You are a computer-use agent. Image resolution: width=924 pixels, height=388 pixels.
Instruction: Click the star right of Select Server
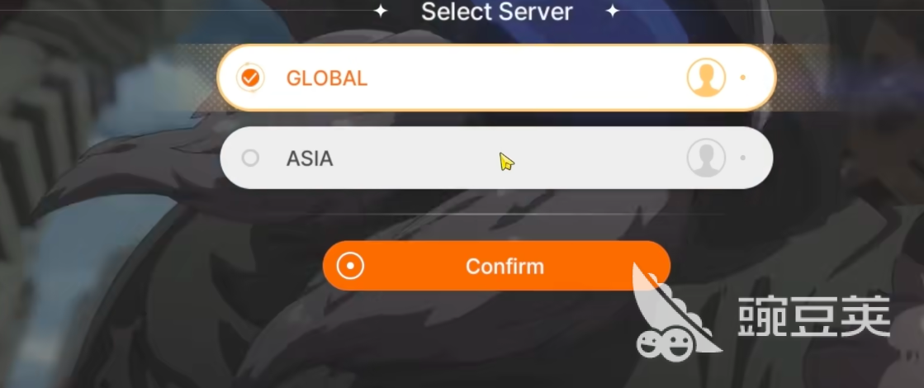(613, 12)
